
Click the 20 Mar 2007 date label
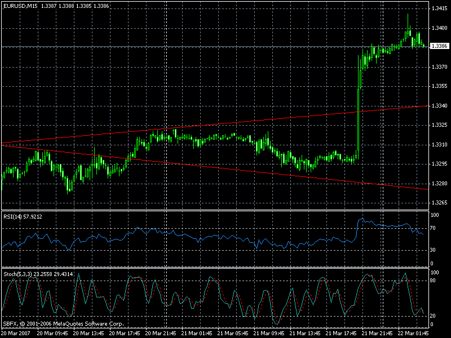[17, 332]
